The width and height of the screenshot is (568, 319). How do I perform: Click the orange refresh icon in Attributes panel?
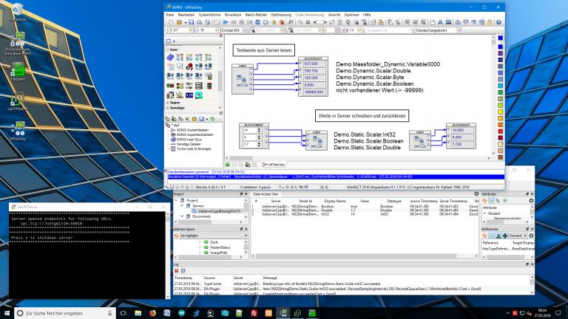click(x=484, y=200)
